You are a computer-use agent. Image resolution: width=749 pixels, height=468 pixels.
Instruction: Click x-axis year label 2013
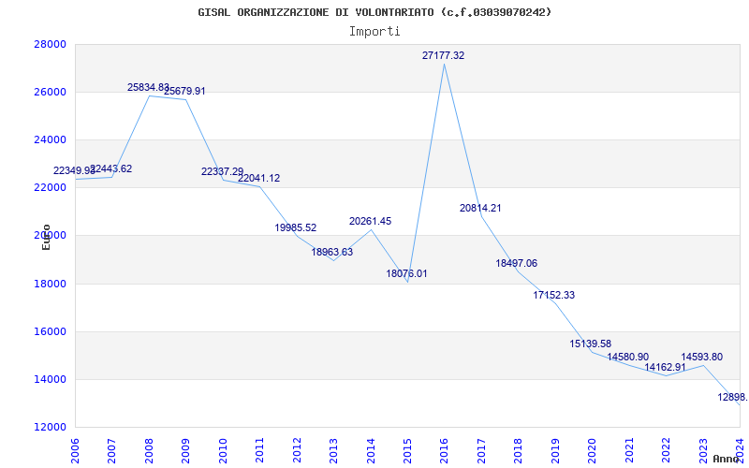click(x=333, y=451)
